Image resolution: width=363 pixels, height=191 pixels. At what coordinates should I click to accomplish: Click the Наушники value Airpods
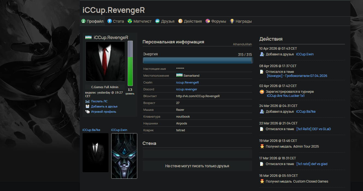tap(181, 123)
